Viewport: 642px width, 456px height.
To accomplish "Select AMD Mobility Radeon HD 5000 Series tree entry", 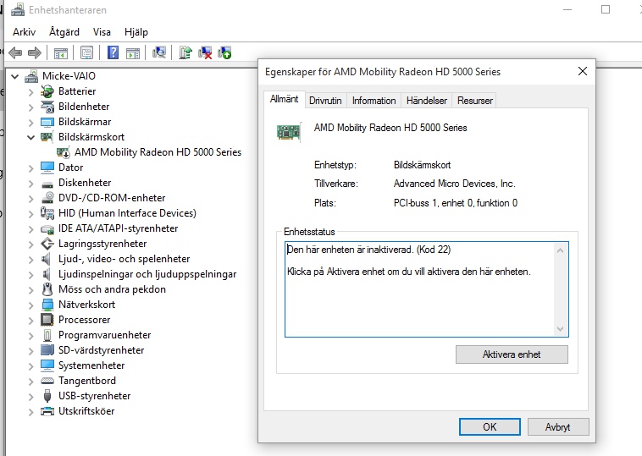I will (x=158, y=152).
